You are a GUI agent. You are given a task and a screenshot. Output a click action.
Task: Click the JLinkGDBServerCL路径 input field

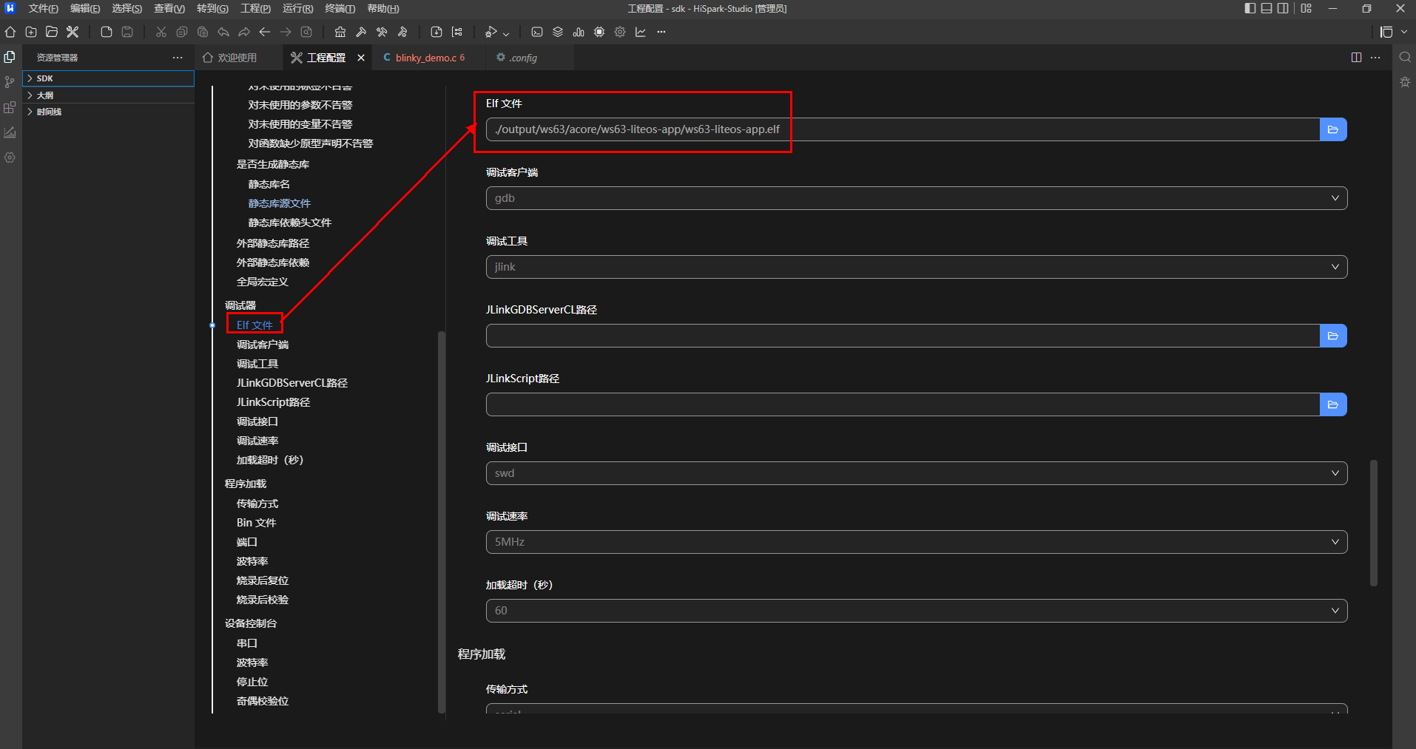(903, 336)
